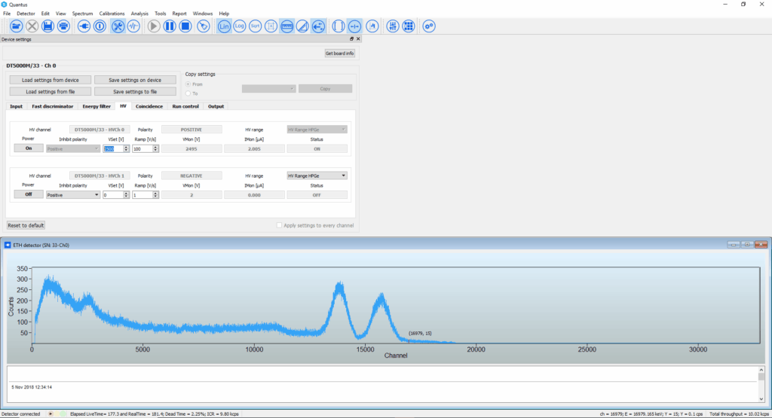
Task: Click Get board info button
Action: tap(339, 53)
